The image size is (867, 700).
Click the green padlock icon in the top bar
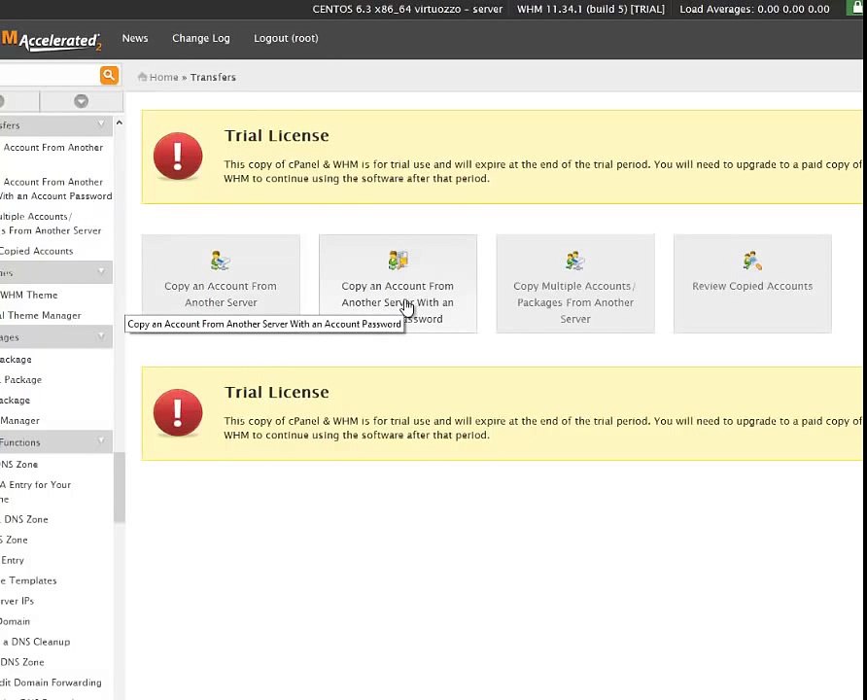click(858, 7)
